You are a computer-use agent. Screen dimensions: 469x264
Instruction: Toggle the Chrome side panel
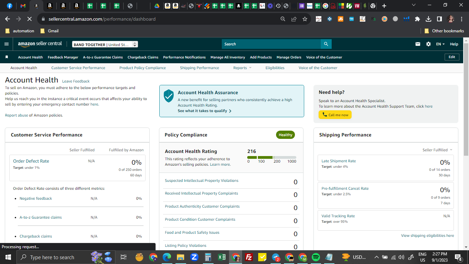point(439,19)
